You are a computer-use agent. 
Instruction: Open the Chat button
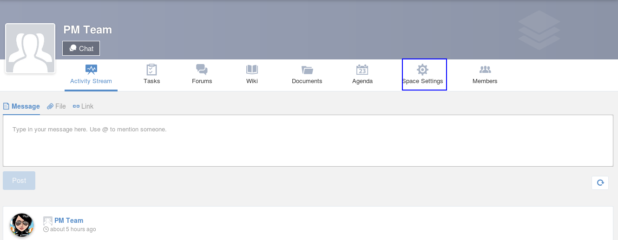81,48
